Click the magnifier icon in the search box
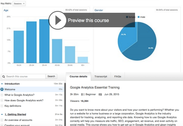This screenshot has width=183, height=126. click(3, 76)
